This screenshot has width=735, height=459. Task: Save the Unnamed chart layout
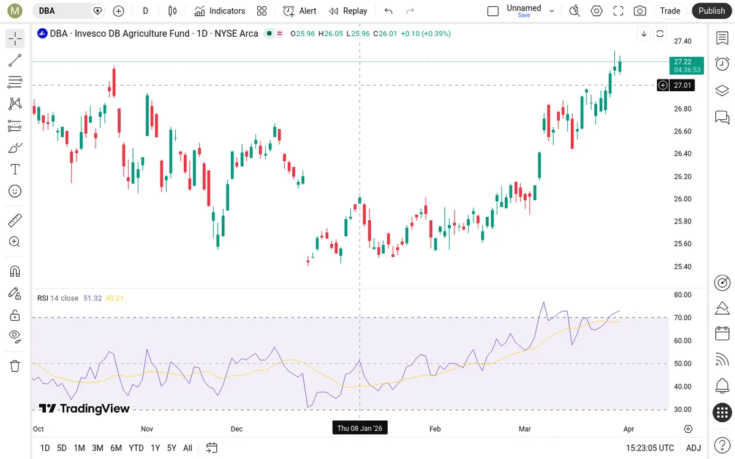[x=524, y=15]
